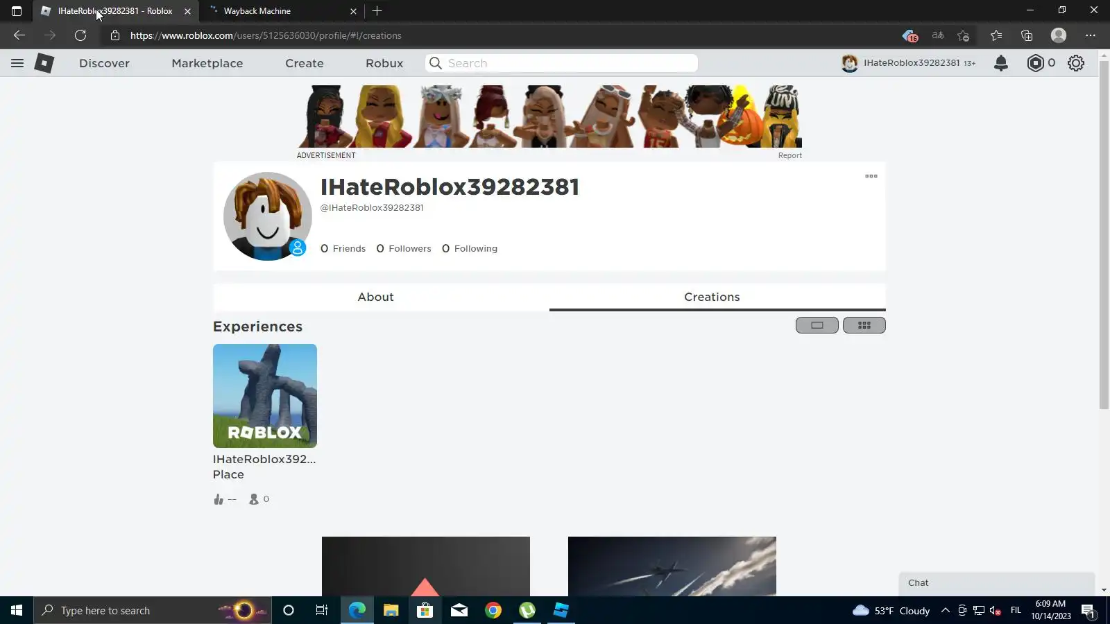Switch experiences to grid view
The image size is (1110, 624).
(864, 325)
